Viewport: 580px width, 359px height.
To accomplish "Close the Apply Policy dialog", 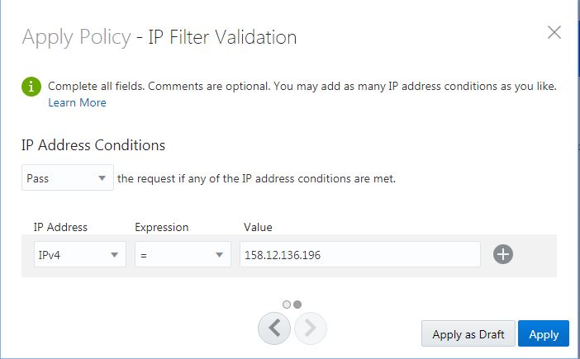I will pos(554,32).
